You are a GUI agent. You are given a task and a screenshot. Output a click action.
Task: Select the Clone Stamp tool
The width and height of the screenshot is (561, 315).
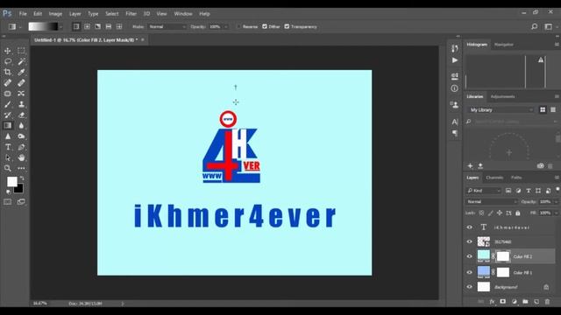pos(21,104)
